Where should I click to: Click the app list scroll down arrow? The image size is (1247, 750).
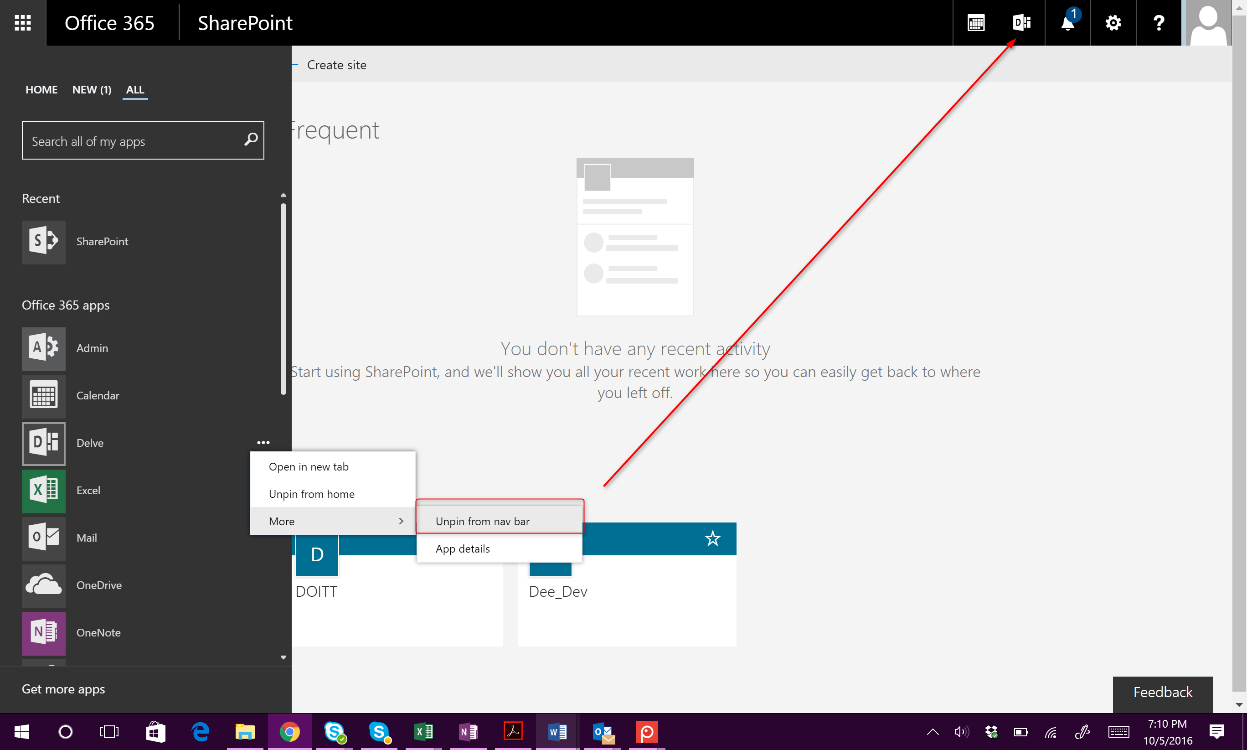click(x=283, y=657)
